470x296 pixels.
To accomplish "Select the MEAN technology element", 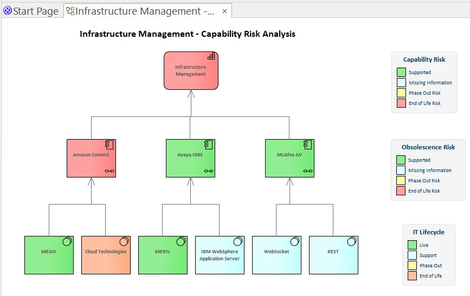I will pos(49,255).
